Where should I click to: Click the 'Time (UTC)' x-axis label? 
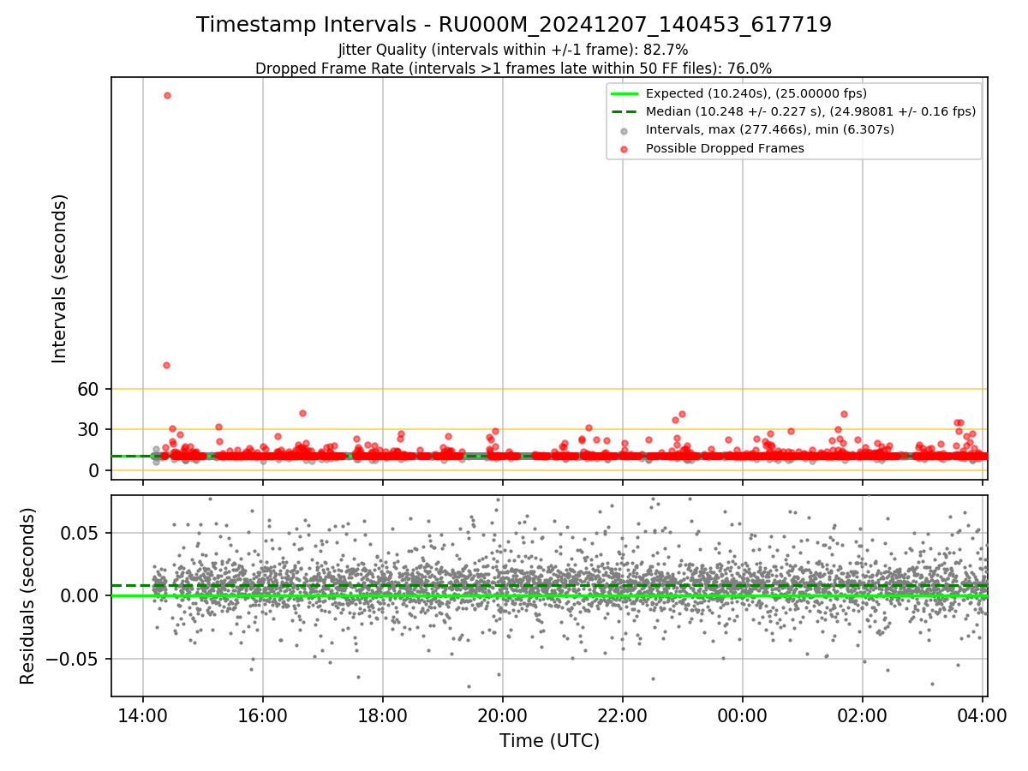tap(549, 741)
